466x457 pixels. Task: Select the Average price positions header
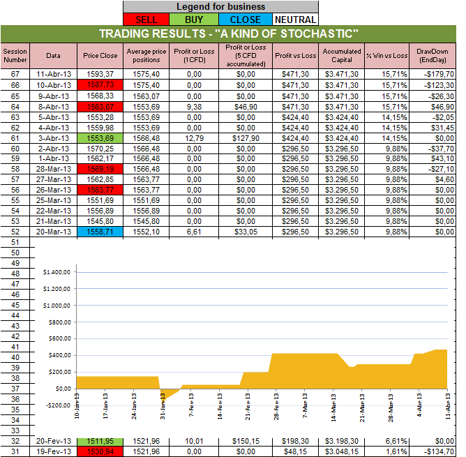coord(146,56)
